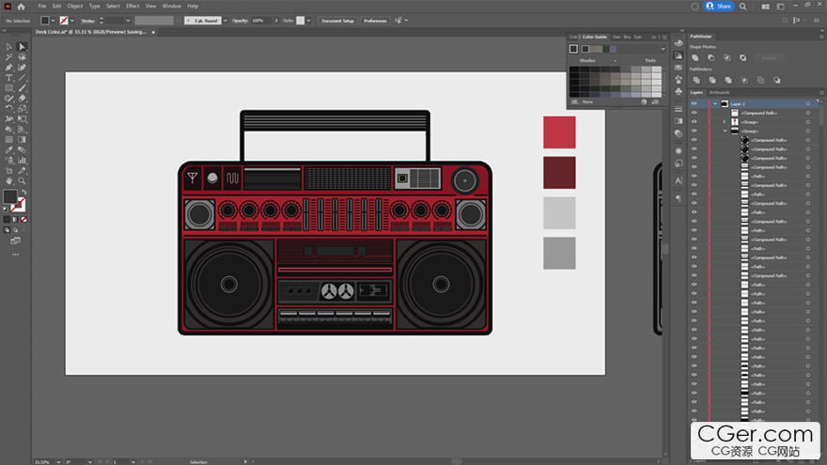Click the Preferences button
This screenshot has width=827, height=465.
[x=375, y=20]
